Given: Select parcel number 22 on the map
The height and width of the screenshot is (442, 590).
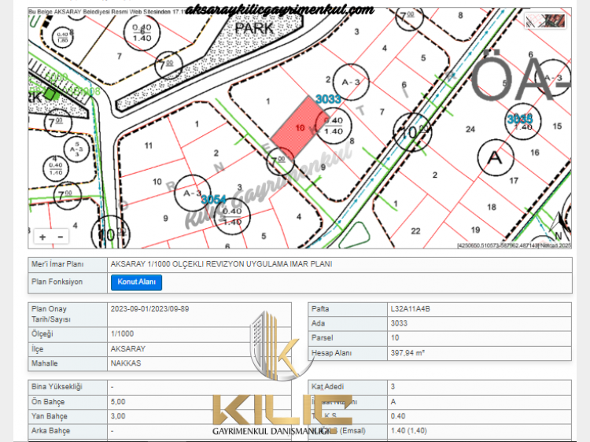Looking at the screenshot, I should coord(415,230).
